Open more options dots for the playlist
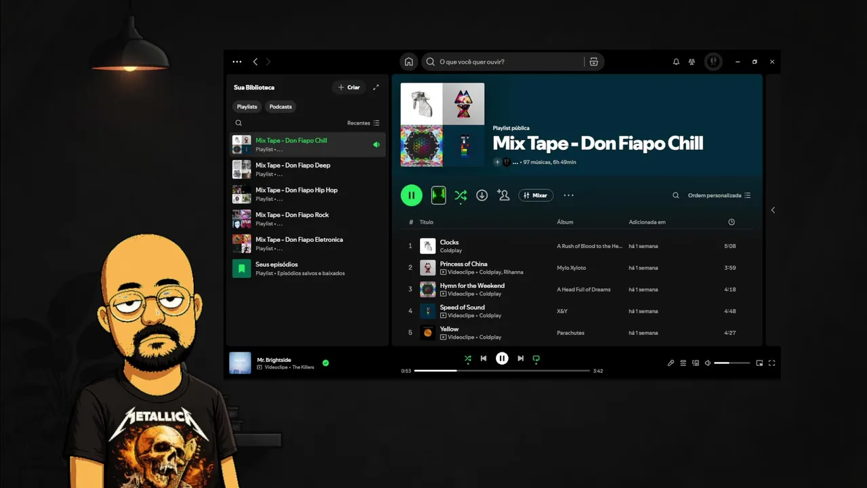 click(568, 195)
